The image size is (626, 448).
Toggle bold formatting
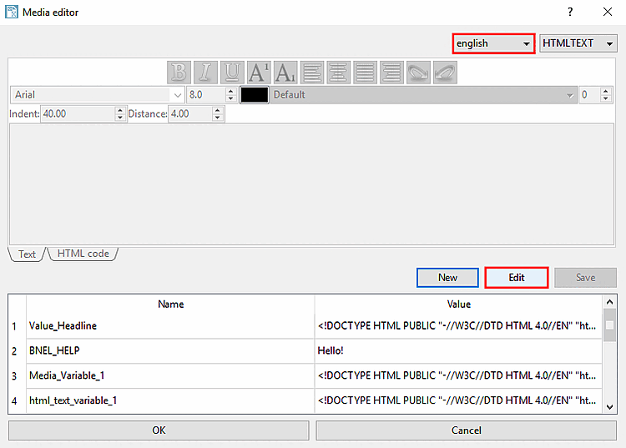click(x=179, y=73)
